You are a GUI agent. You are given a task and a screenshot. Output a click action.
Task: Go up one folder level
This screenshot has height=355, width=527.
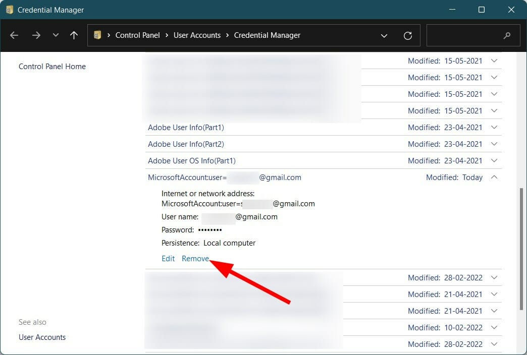point(74,35)
